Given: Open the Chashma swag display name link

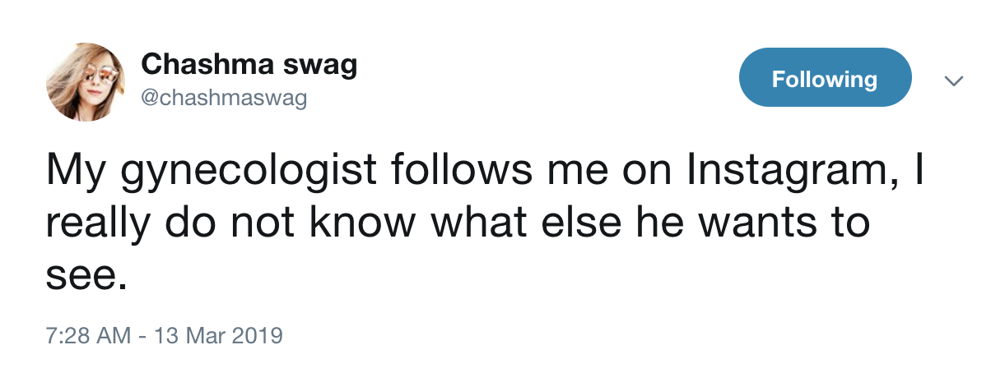Looking at the screenshot, I should pyautogui.click(x=249, y=64).
